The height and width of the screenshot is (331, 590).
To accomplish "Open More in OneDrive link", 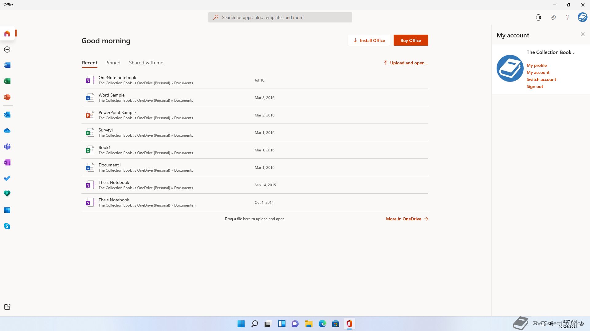I will [x=407, y=219].
